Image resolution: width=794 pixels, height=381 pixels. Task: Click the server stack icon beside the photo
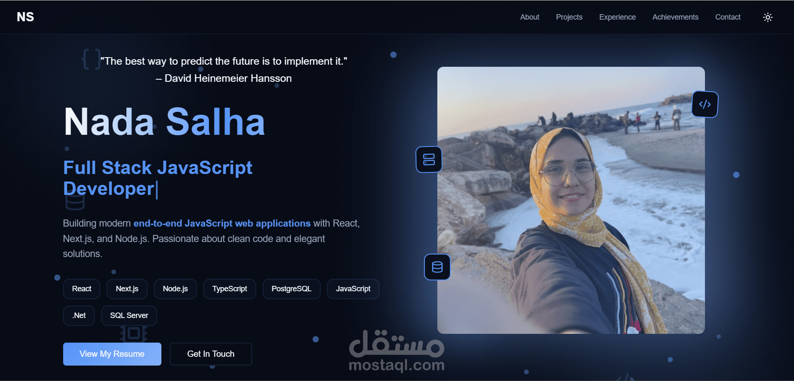429,159
